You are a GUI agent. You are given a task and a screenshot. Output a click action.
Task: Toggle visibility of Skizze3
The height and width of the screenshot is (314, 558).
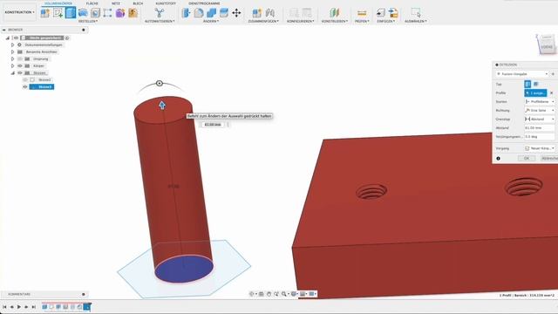(x=25, y=87)
